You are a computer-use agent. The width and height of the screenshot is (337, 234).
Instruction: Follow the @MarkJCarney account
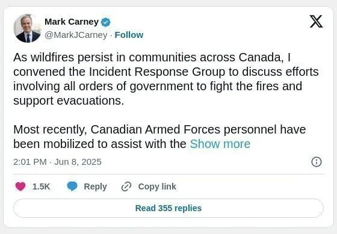pos(129,35)
